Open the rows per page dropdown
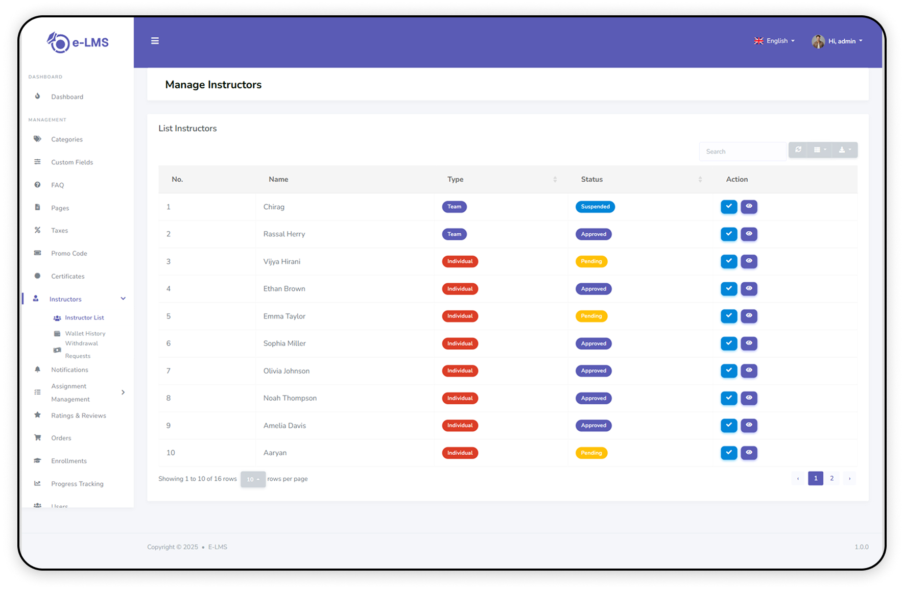Image resolution: width=904 pixels, height=590 pixels. (x=253, y=479)
